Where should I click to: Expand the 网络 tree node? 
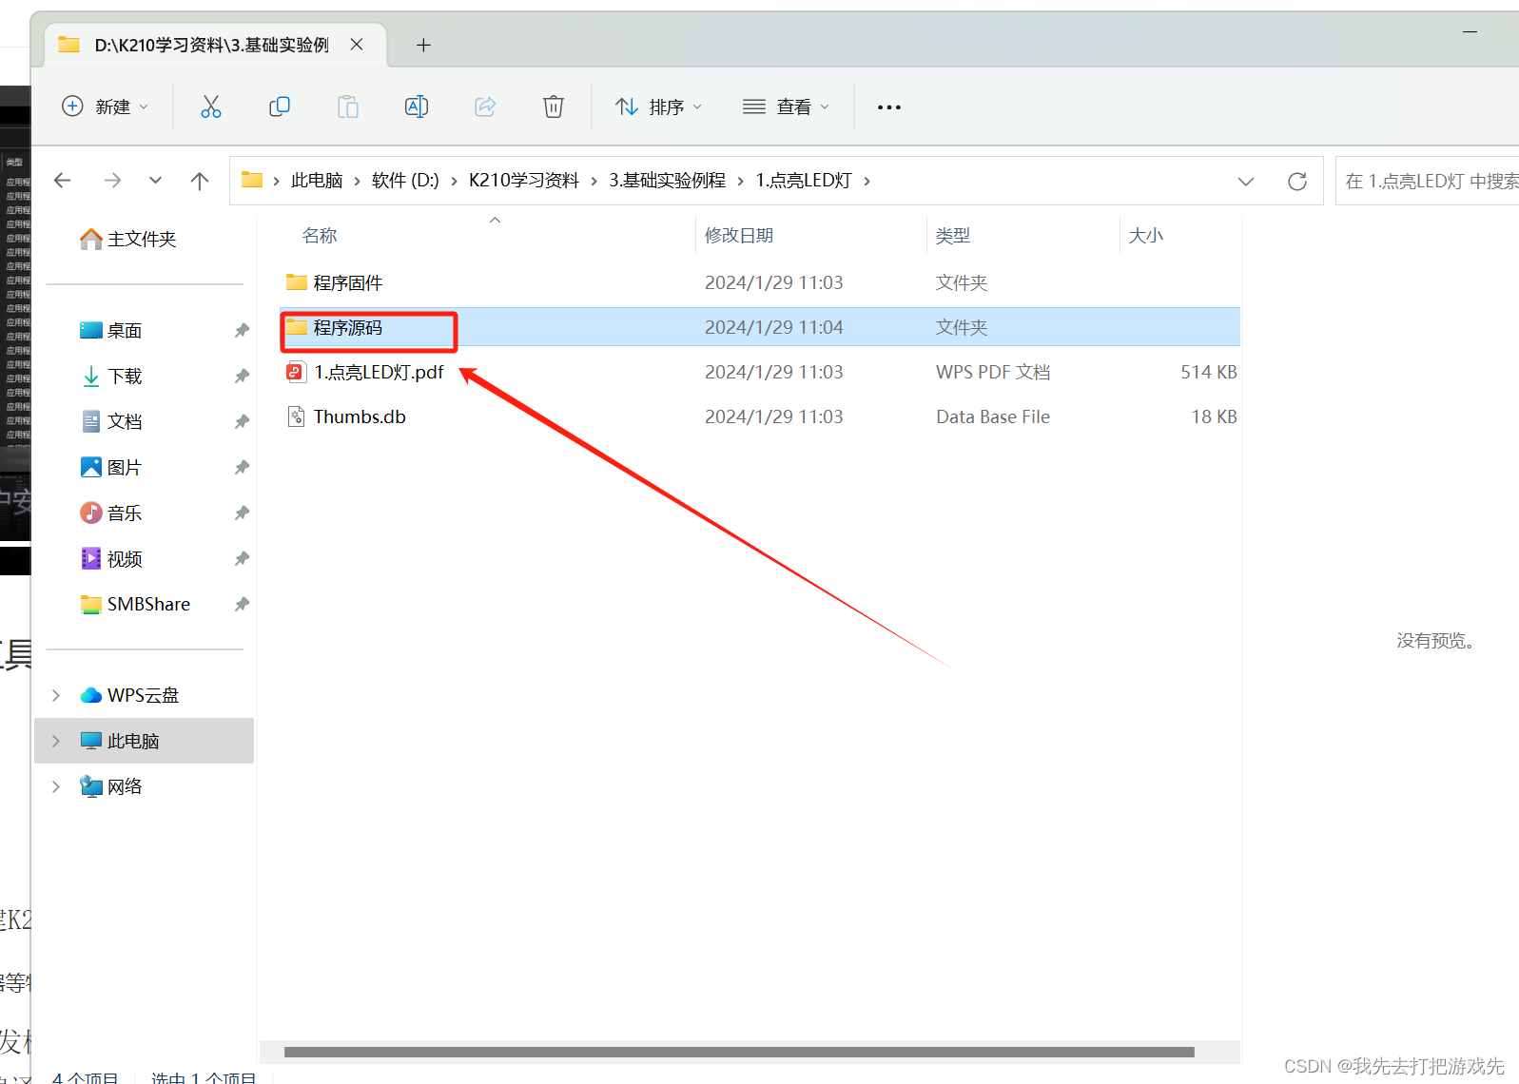point(56,786)
